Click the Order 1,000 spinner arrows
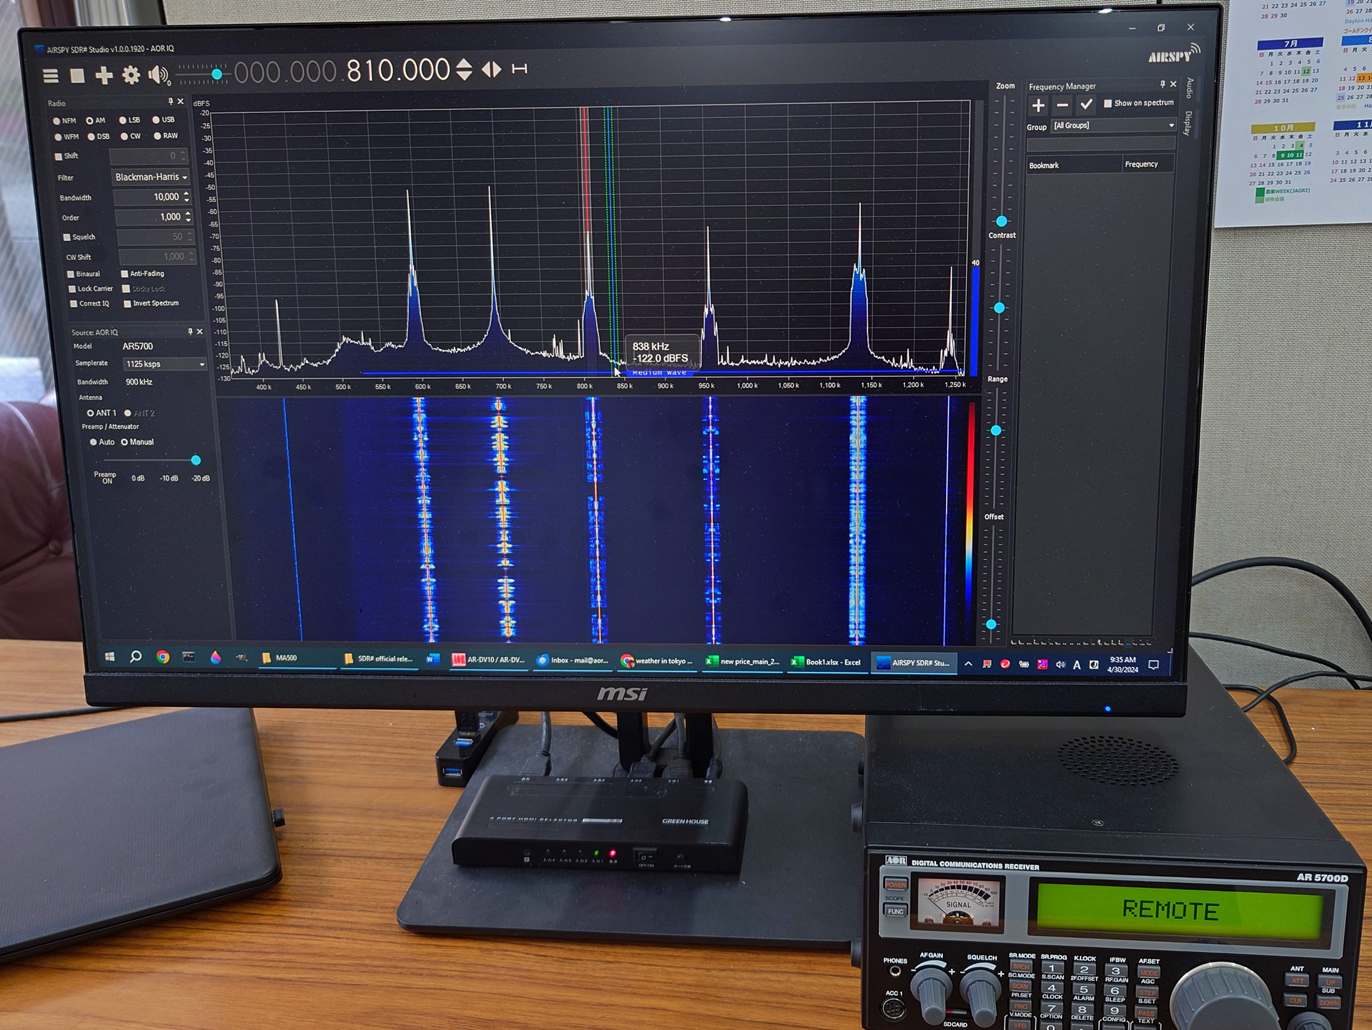1372x1030 pixels. [x=188, y=217]
